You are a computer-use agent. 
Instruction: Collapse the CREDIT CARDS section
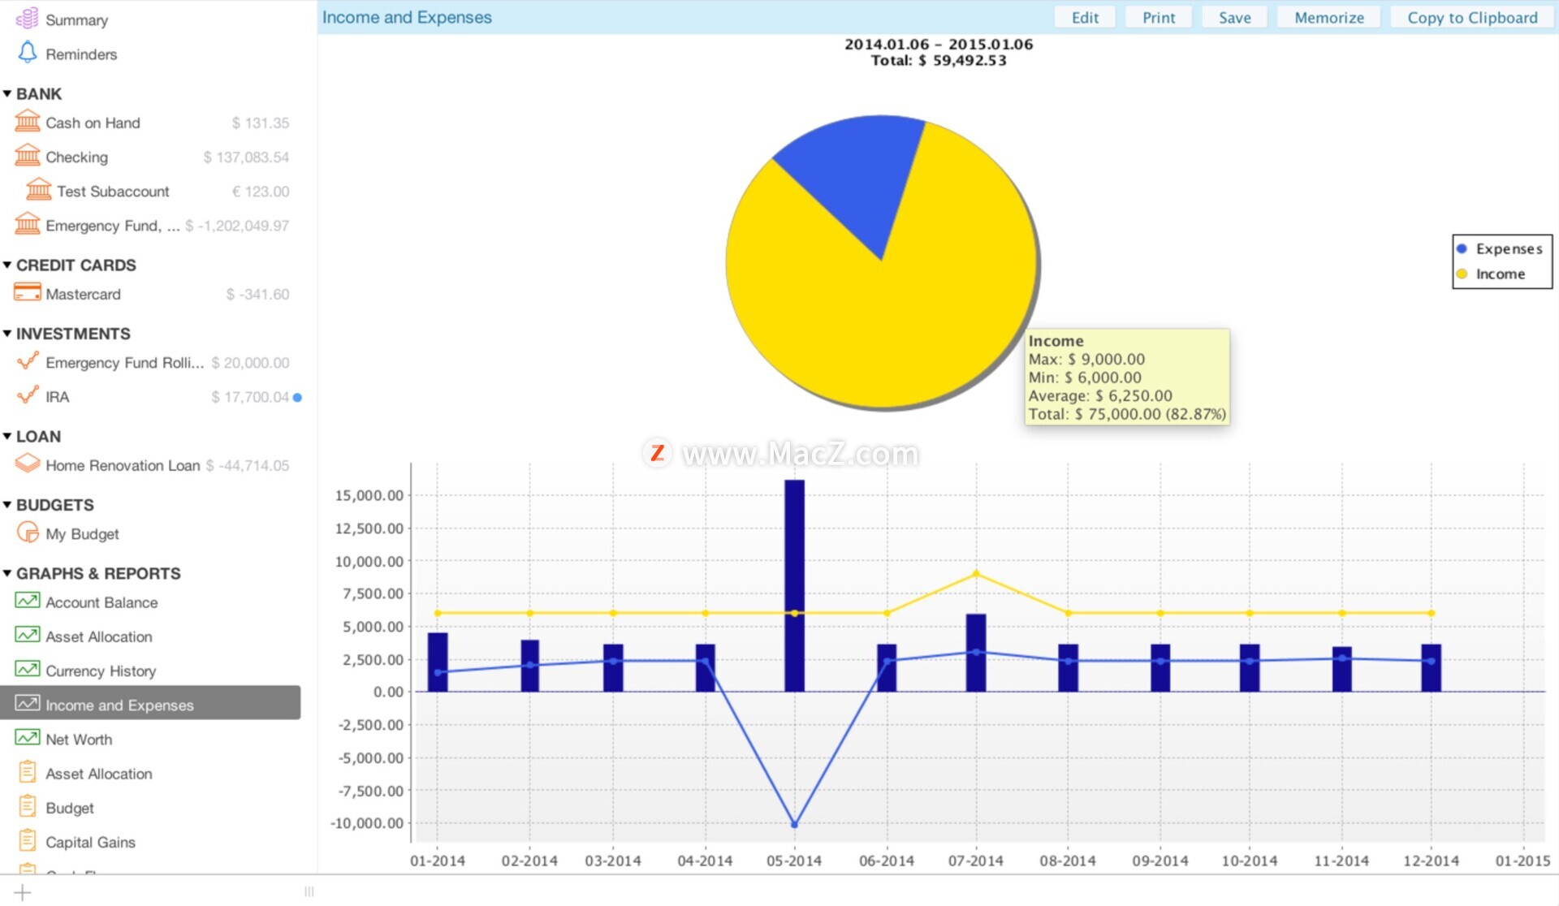[x=7, y=265]
